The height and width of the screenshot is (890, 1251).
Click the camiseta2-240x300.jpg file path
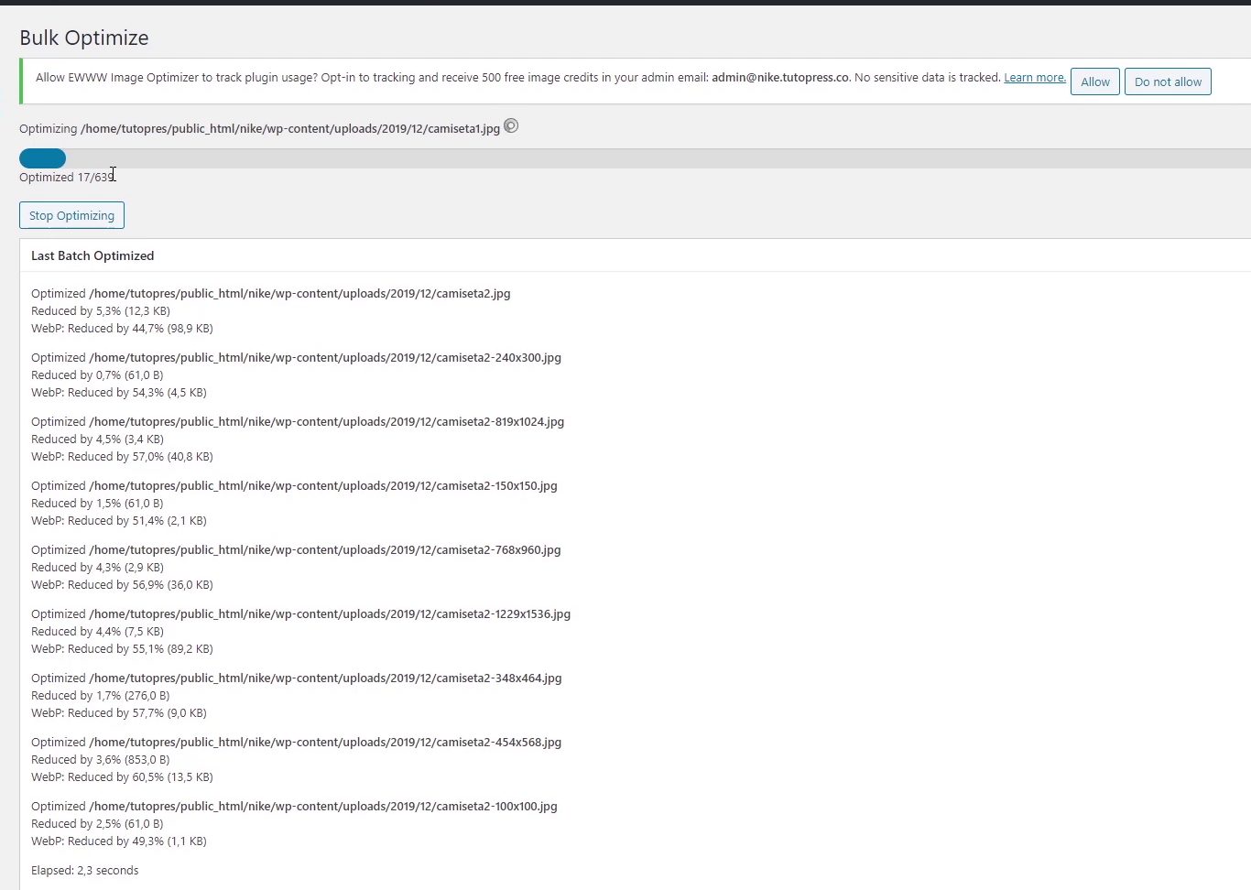pos(325,358)
